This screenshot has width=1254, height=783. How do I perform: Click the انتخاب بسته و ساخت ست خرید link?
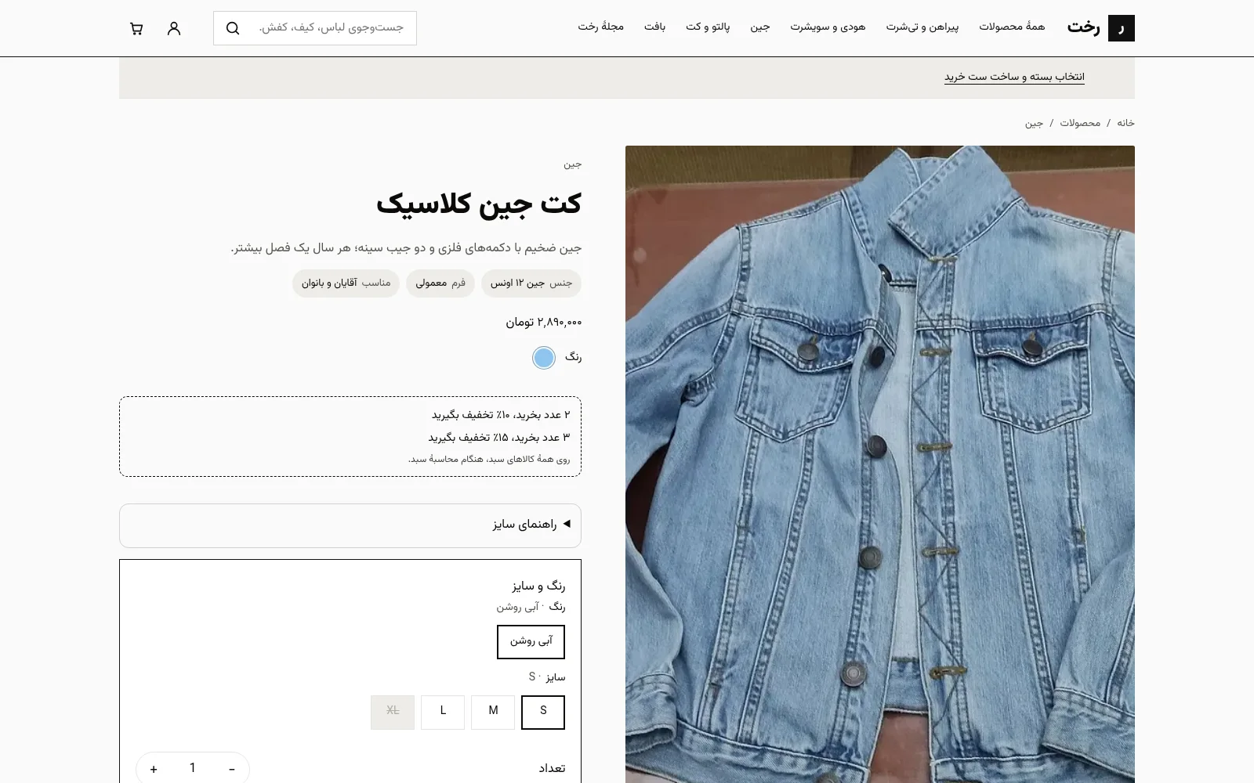pos(1014,77)
